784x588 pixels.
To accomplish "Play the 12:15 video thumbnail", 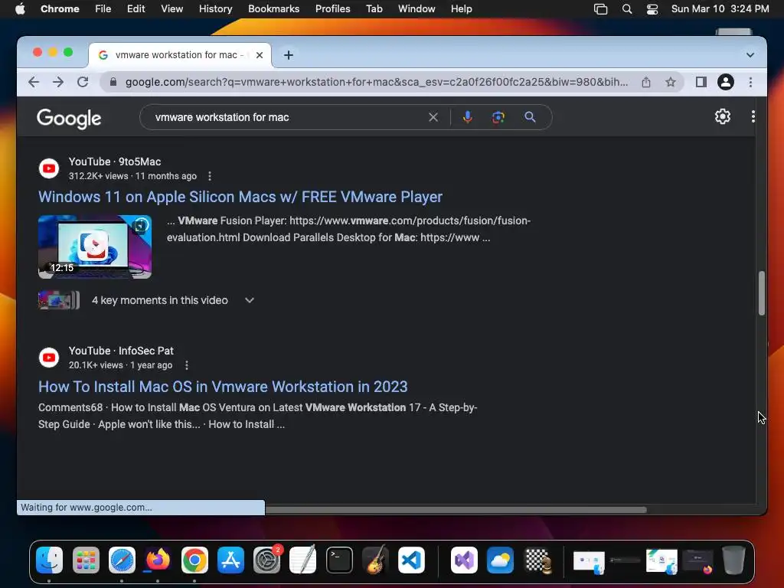I will 95,247.
